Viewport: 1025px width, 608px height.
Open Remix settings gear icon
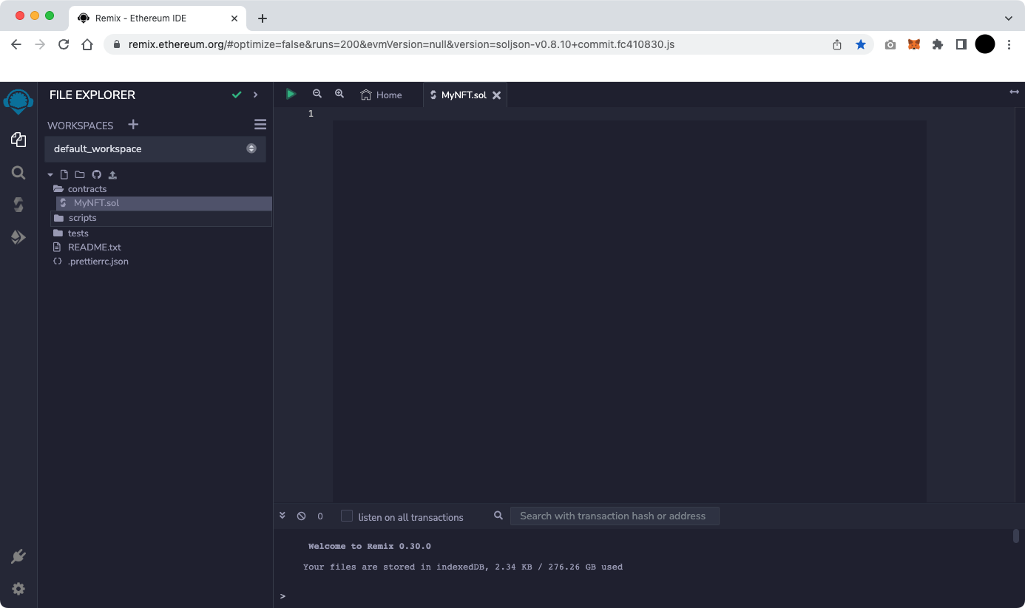[x=18, y=589]
